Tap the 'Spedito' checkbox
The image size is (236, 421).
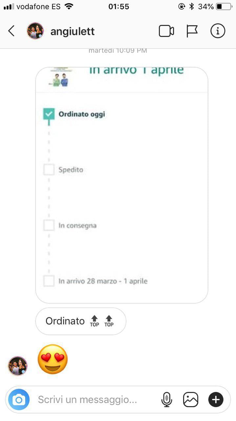[49, 170]
